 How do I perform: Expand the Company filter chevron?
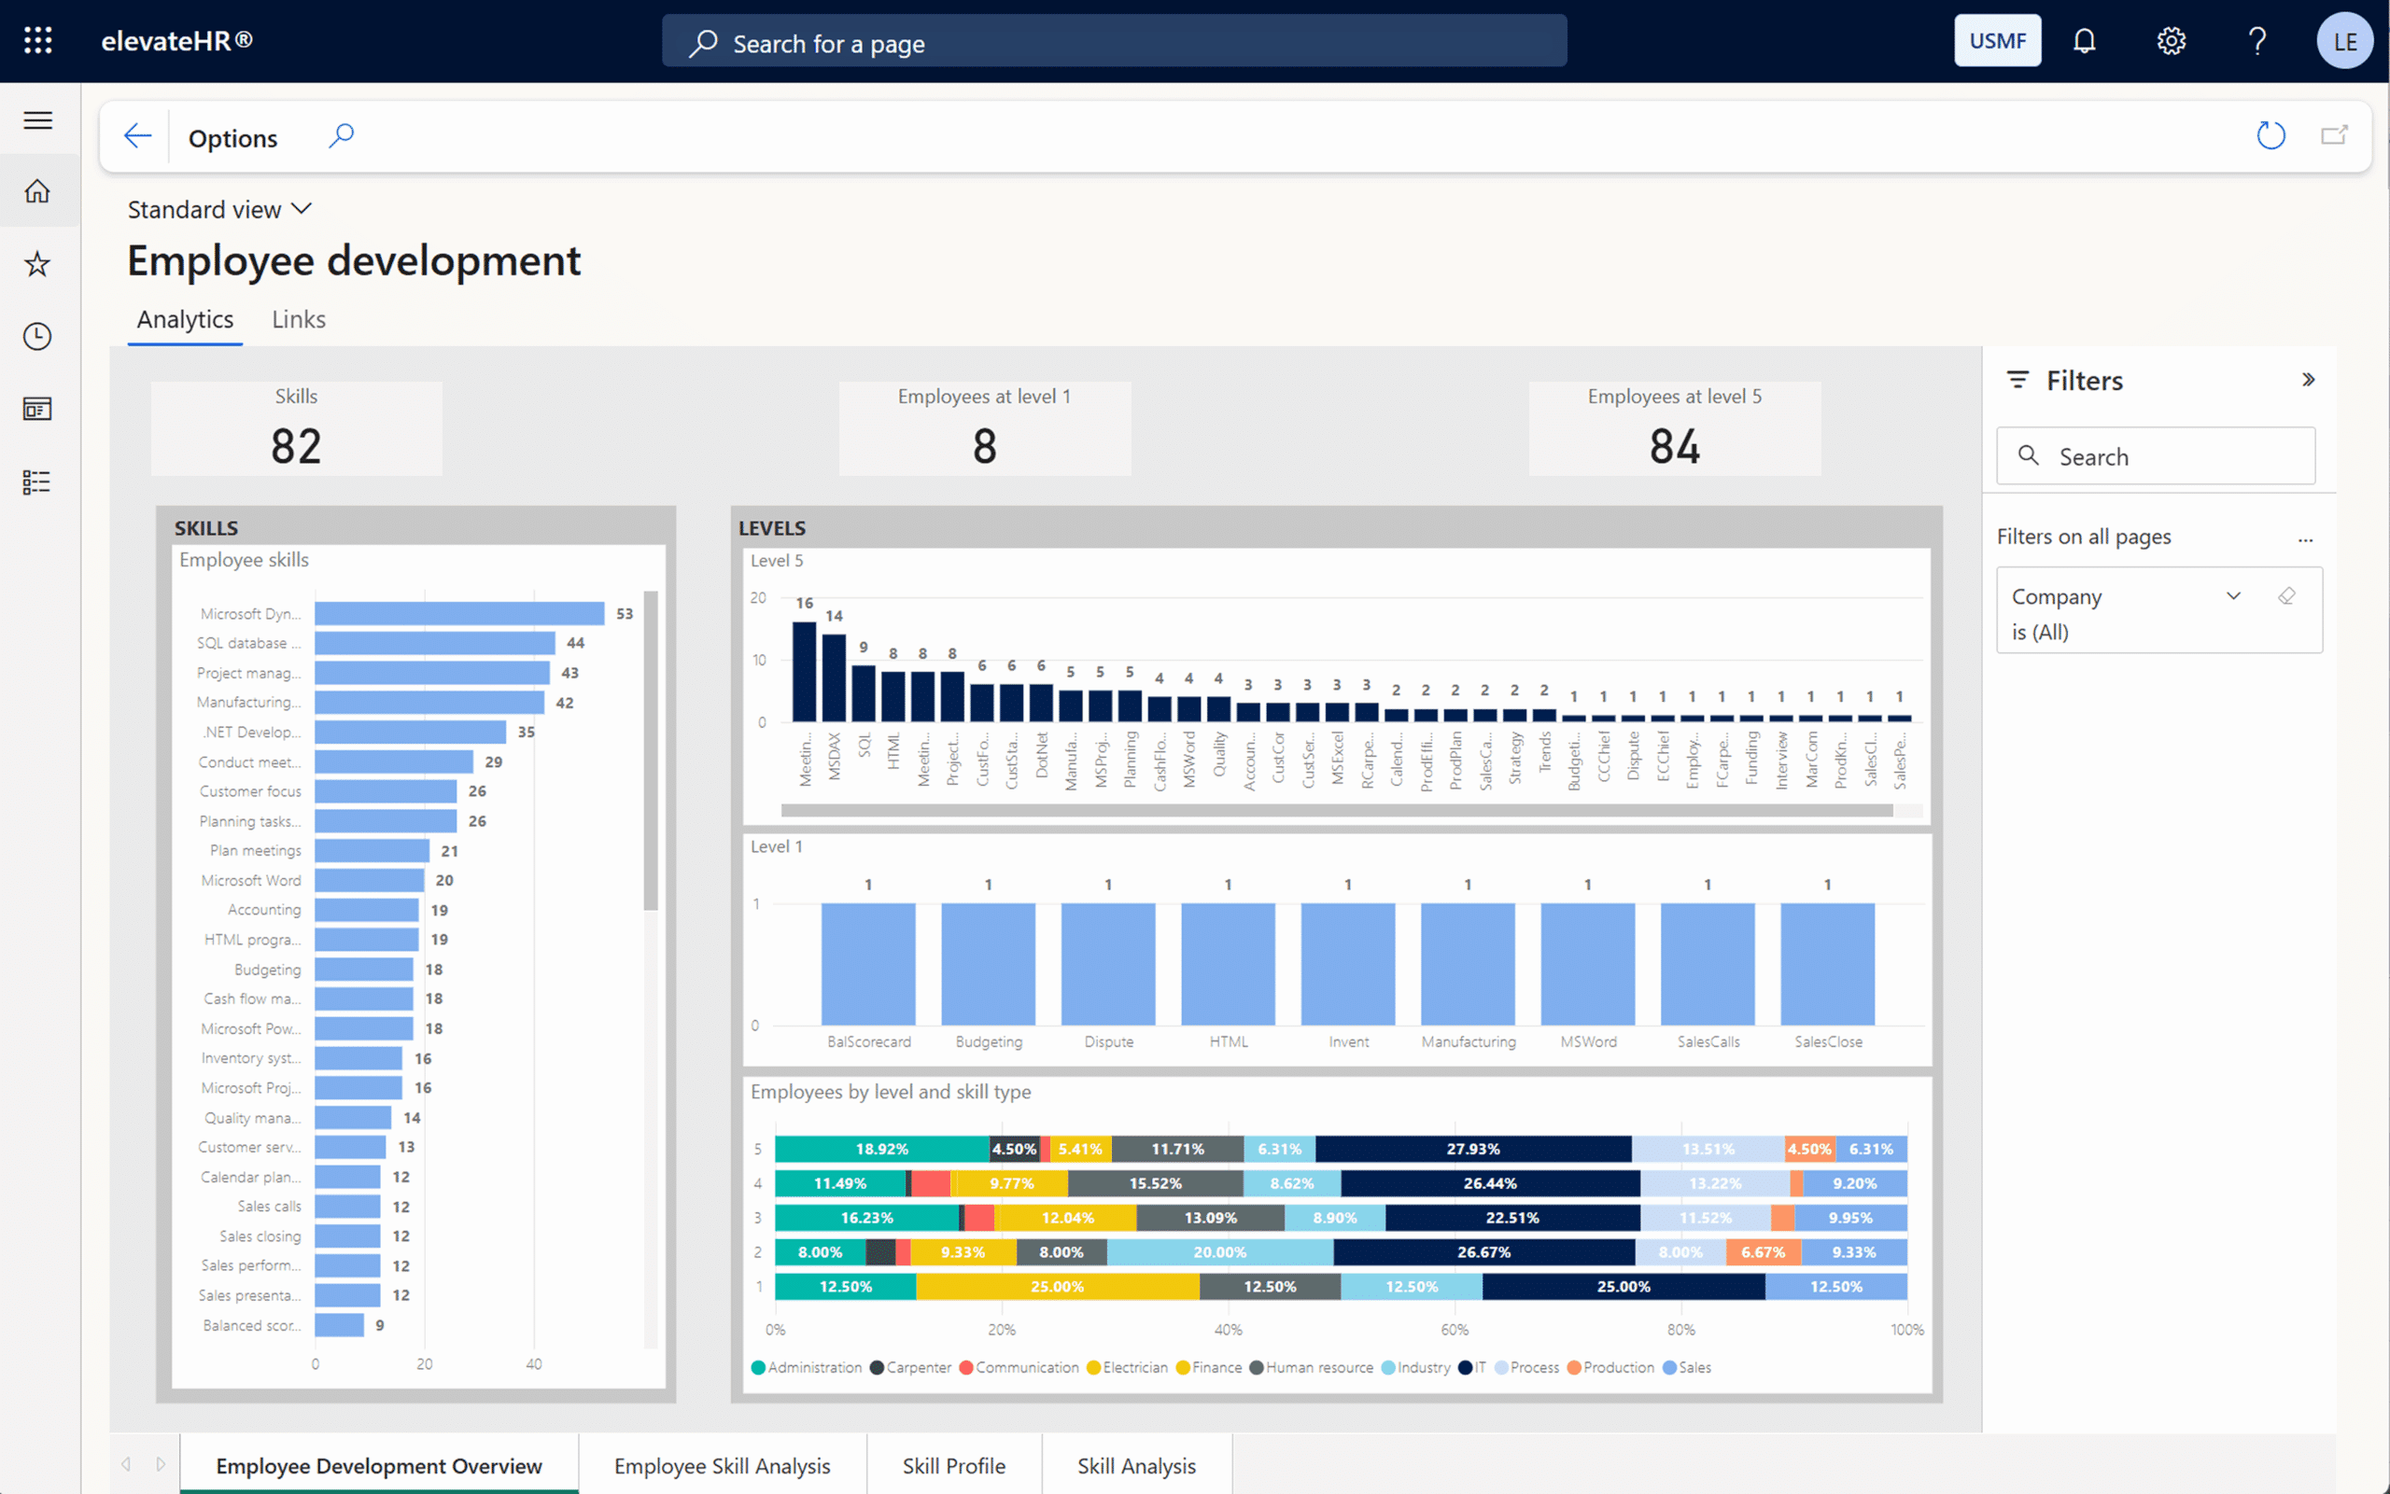point(2233,595)
